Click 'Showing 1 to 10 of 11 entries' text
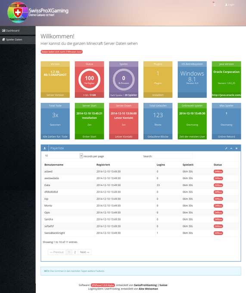This screenshot has width=246, height=293. tap(60, 242)
